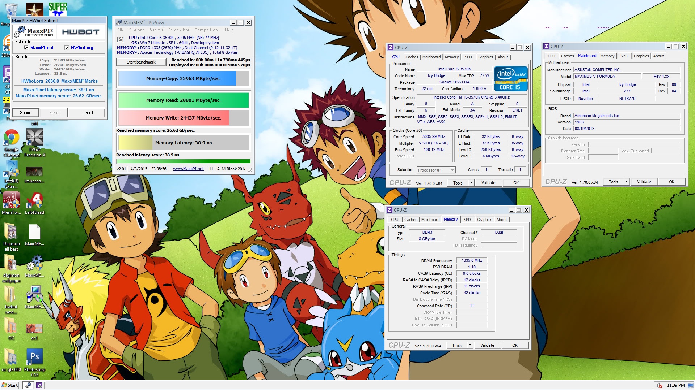Uncheck the HWbot.org submit checkbox
The width and height of the screenshot is (695, 390).
[67, 48]
